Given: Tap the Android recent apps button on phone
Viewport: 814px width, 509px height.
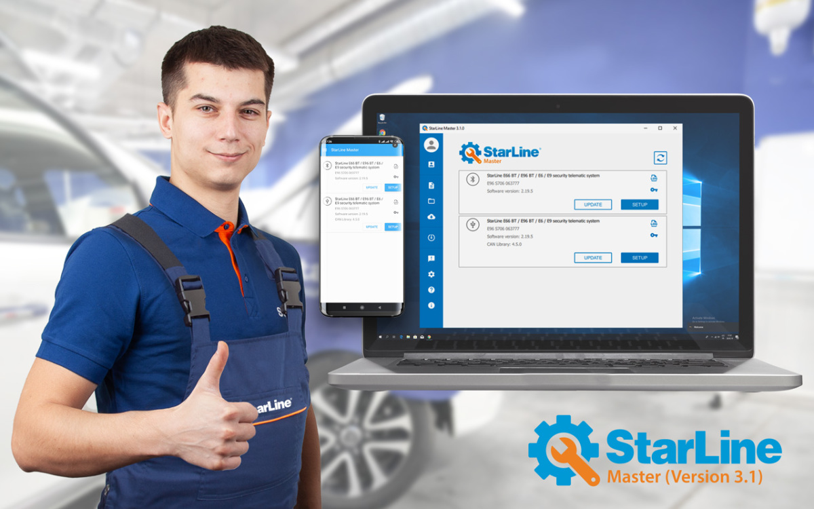Looking at the screenshot, I should click(x=344, y=307).
